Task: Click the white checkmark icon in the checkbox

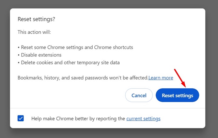Action: click(x=21, y=118)
